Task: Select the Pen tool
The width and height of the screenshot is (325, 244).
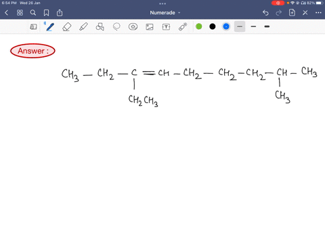Action: (x=49, y=27)
